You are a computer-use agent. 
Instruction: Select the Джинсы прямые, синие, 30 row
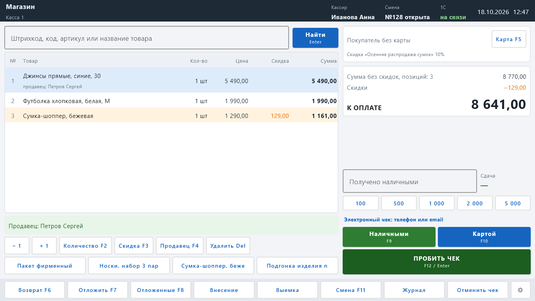[171, 80]
